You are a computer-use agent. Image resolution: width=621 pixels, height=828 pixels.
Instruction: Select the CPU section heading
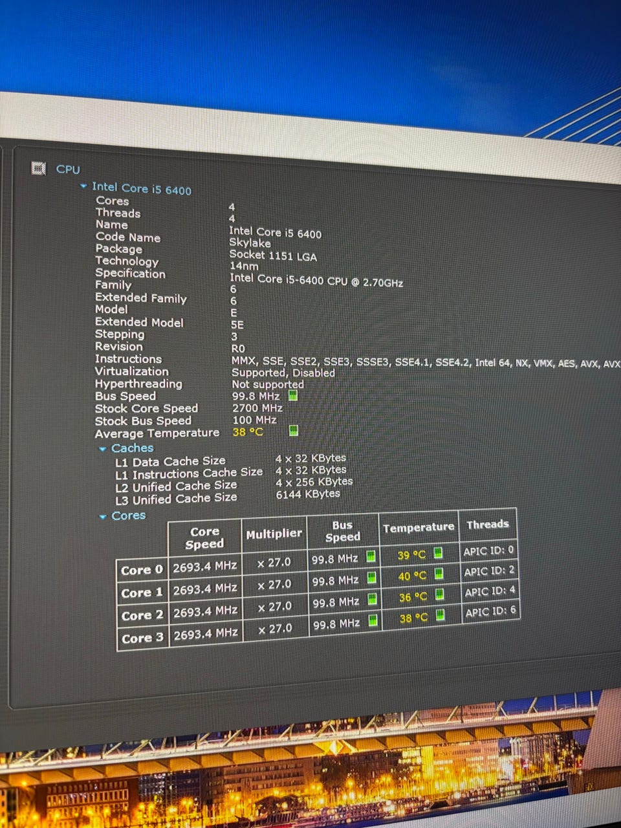(68, 169)
